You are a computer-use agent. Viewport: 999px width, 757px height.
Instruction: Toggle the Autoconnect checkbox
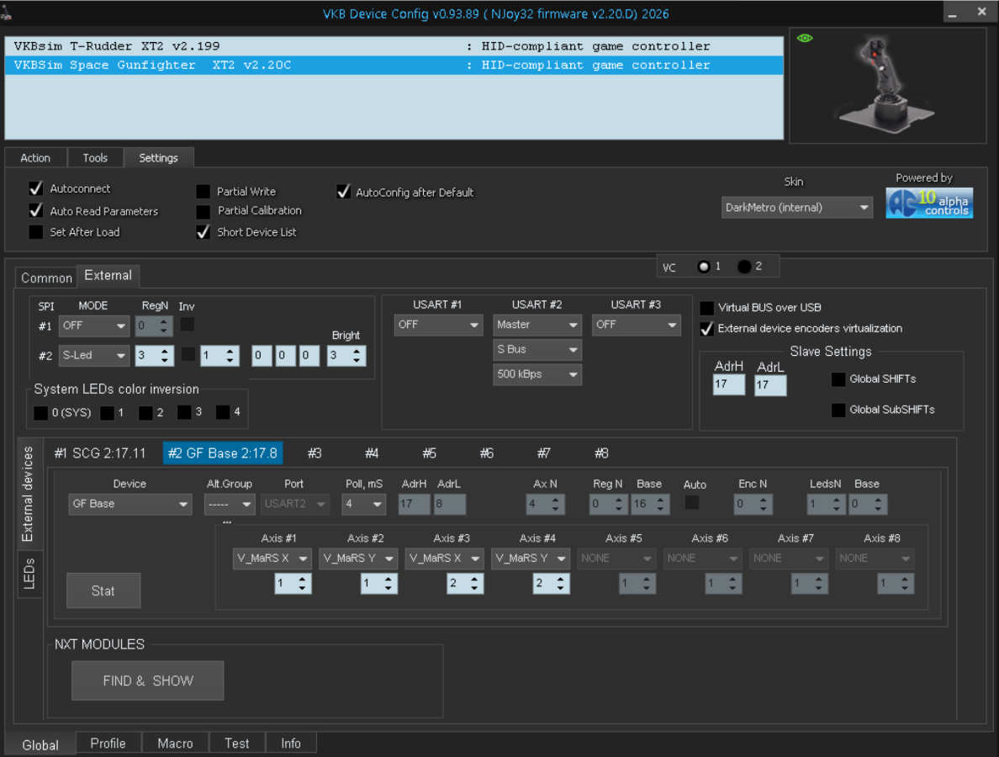tap(36, 188)
